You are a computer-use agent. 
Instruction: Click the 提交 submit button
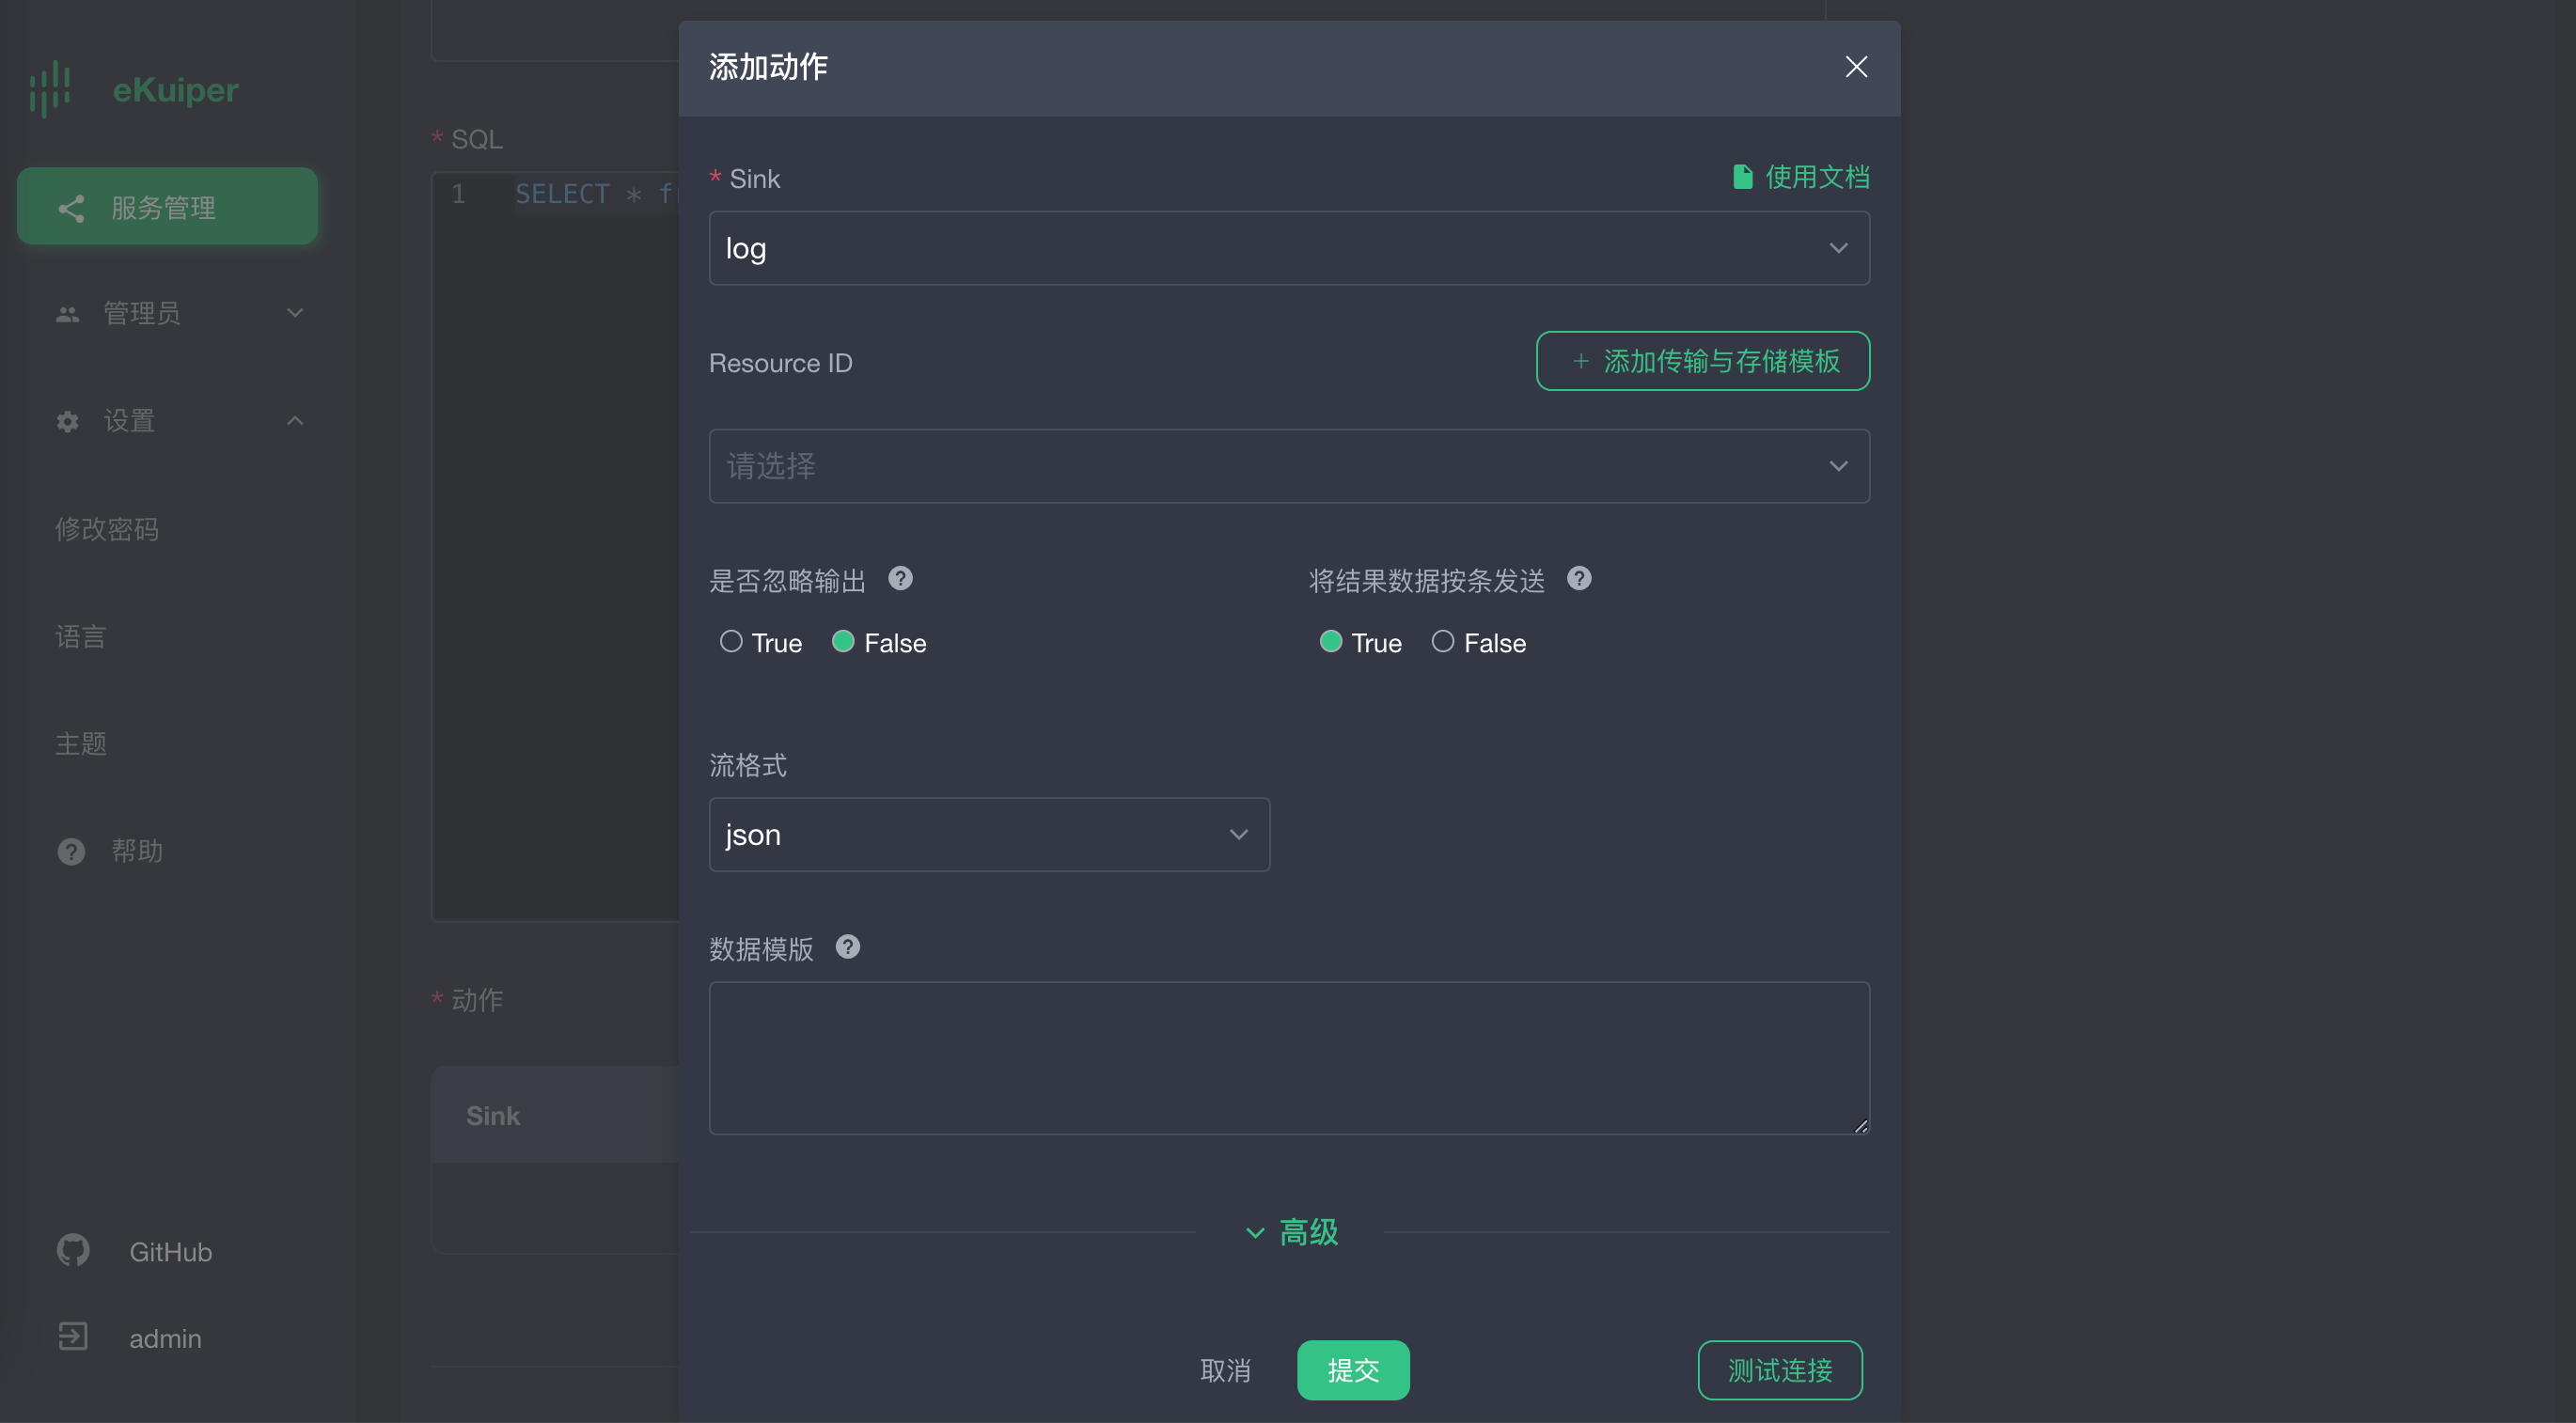1352,1369
